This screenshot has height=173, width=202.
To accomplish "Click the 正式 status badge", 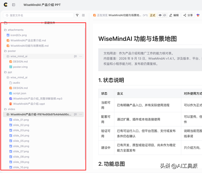I will (153, 15).
